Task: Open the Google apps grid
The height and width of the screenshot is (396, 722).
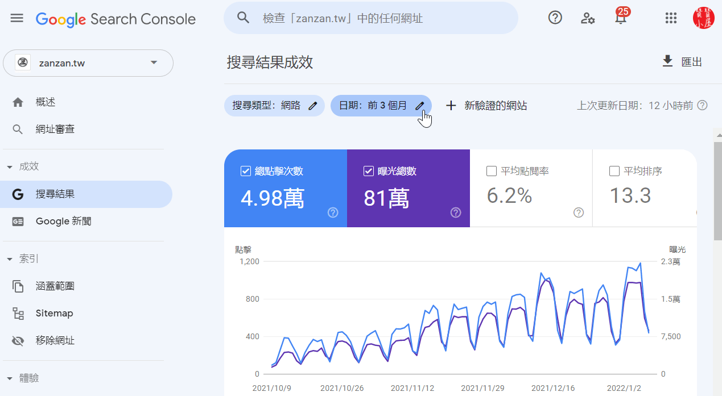Action: pos(671,18)
